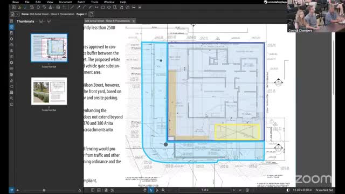This screenshot has width=345, height=194.
Task: Choose the Ellipse markup tool
Action: (109, 7)
